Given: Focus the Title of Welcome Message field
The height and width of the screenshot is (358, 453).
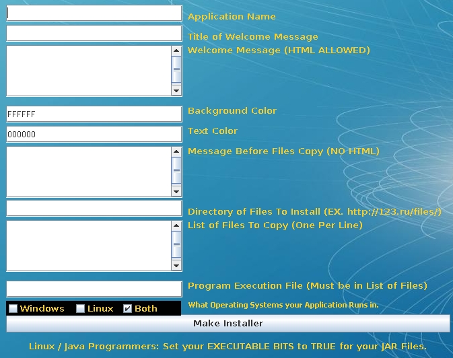Looking at the screenshot, I should pos(94,34).
